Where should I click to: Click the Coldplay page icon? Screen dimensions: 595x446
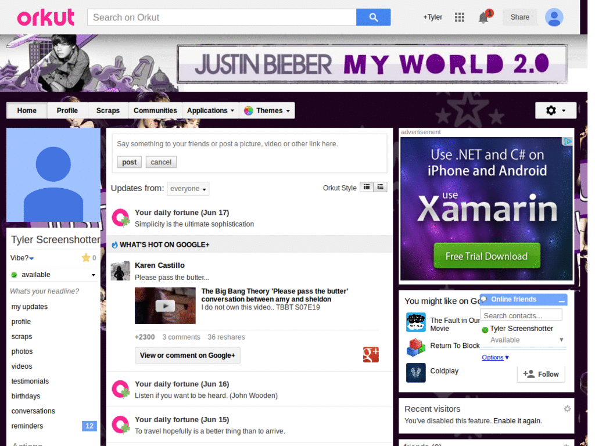point(416,372)
